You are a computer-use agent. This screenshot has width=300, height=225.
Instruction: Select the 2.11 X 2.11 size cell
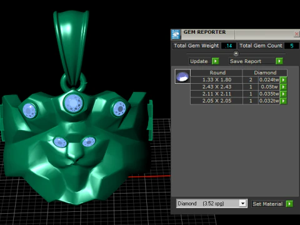217,94
